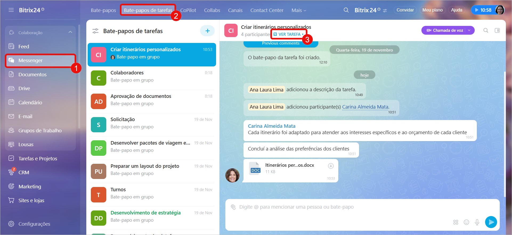Screen dimensions: 512x235
Task: Click the paperclip attach file icon
Action: 233,207
